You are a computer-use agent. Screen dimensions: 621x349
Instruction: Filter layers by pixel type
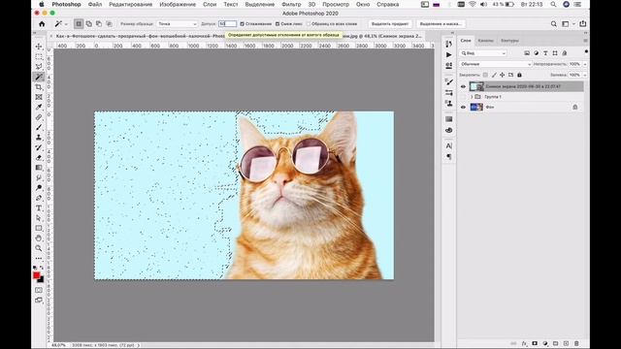tap(527, 53)
